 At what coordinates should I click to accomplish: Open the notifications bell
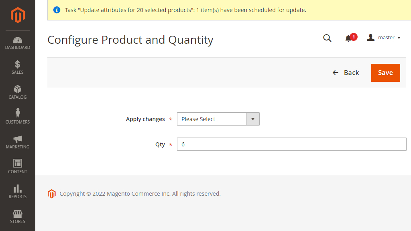click(x=348, y=38)
